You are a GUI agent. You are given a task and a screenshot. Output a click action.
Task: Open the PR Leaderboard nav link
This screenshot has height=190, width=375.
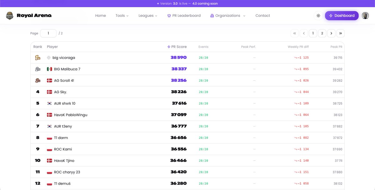[x=184, y=16]
